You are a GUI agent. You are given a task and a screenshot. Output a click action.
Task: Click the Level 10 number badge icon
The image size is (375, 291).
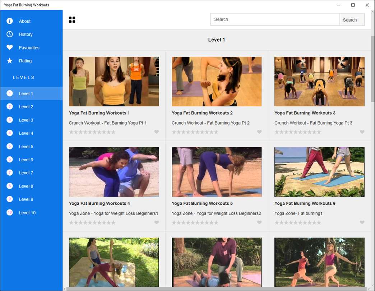click(10, 212)
